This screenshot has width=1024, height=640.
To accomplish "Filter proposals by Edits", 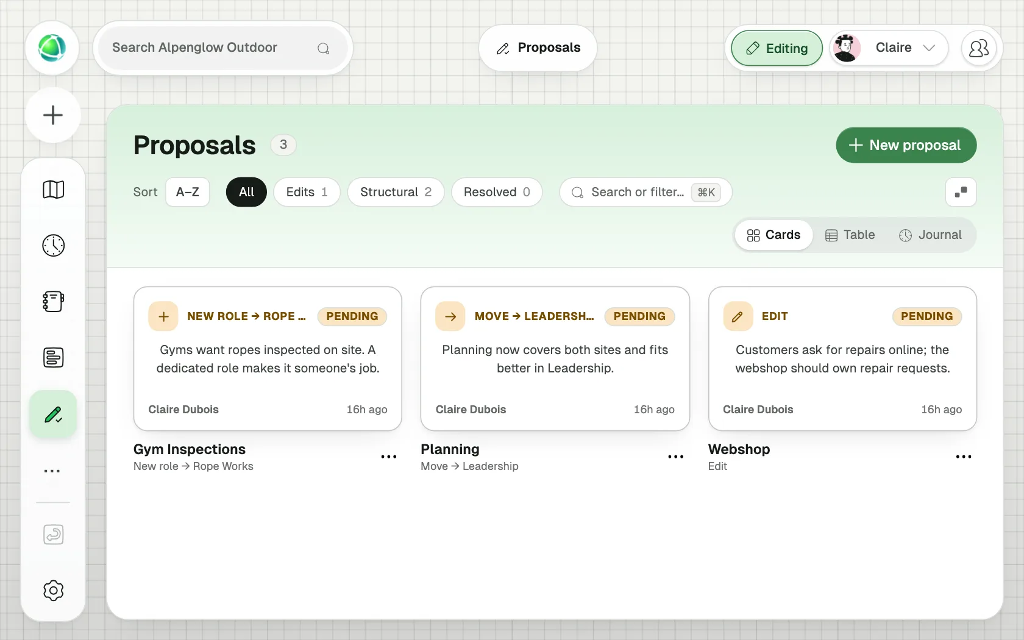I will click(x=307, y=192).
